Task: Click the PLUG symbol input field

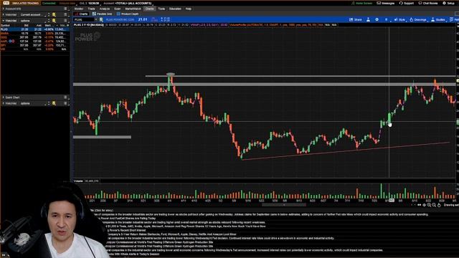Action: (84, 19)
